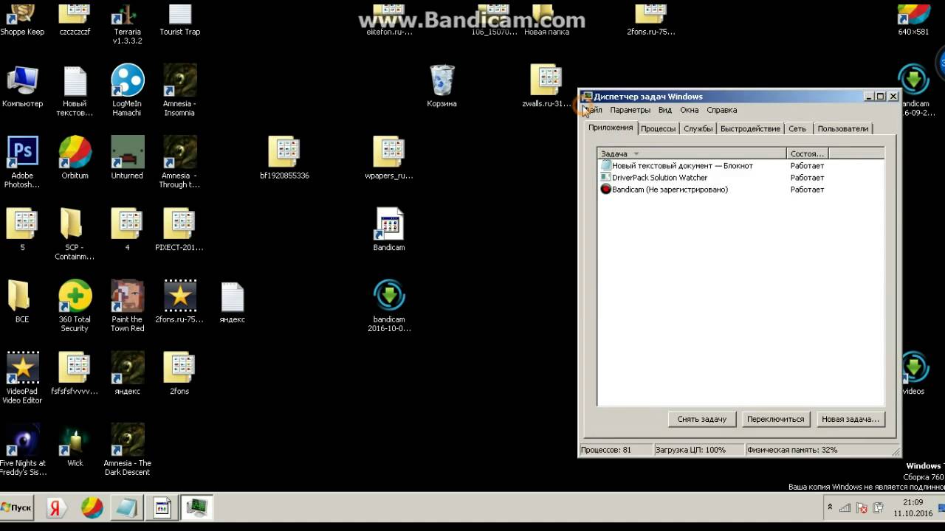Viewport: 945px width, 531px height.
Task: Launch Yandex from the taskbar
Action: [x=56, y=507]
